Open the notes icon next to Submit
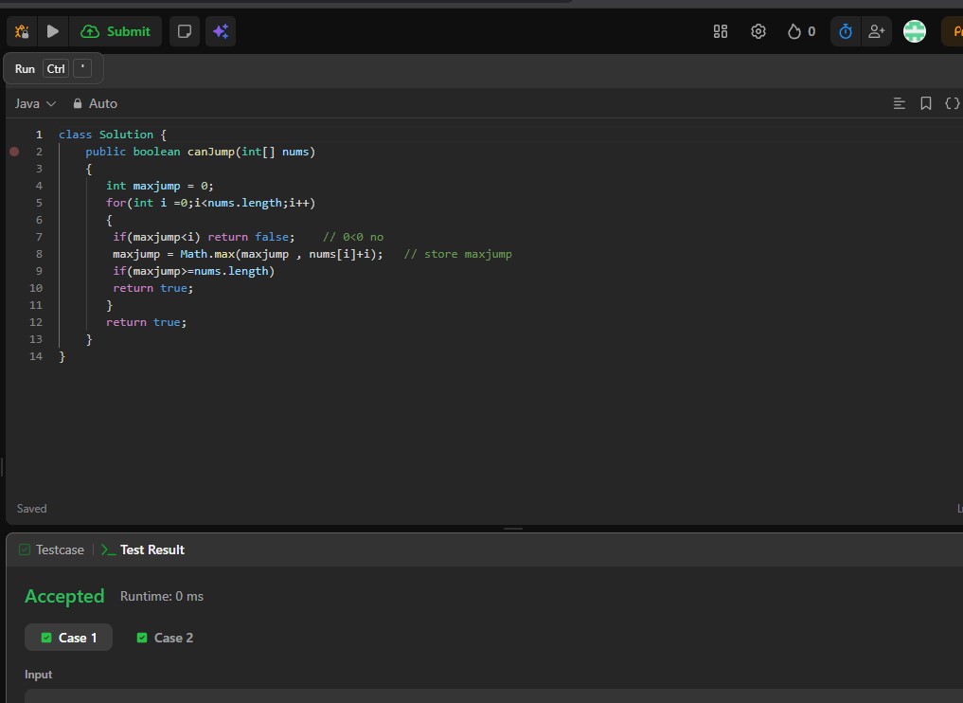This screenshot has height=703, width=963. (x=185, y=31)
